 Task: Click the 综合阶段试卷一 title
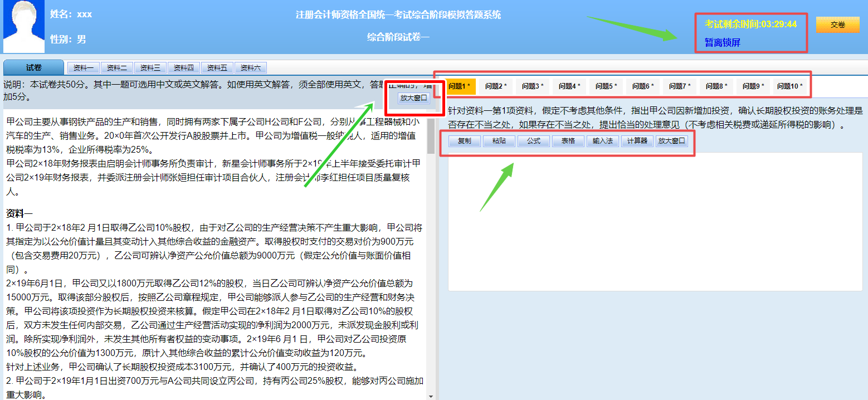point(398,37)
